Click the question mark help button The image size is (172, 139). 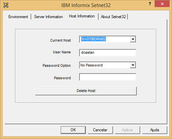click(150, 4)
